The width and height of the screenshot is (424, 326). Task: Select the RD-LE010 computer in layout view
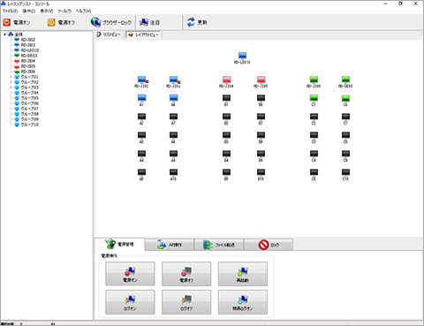pos(242,56)
